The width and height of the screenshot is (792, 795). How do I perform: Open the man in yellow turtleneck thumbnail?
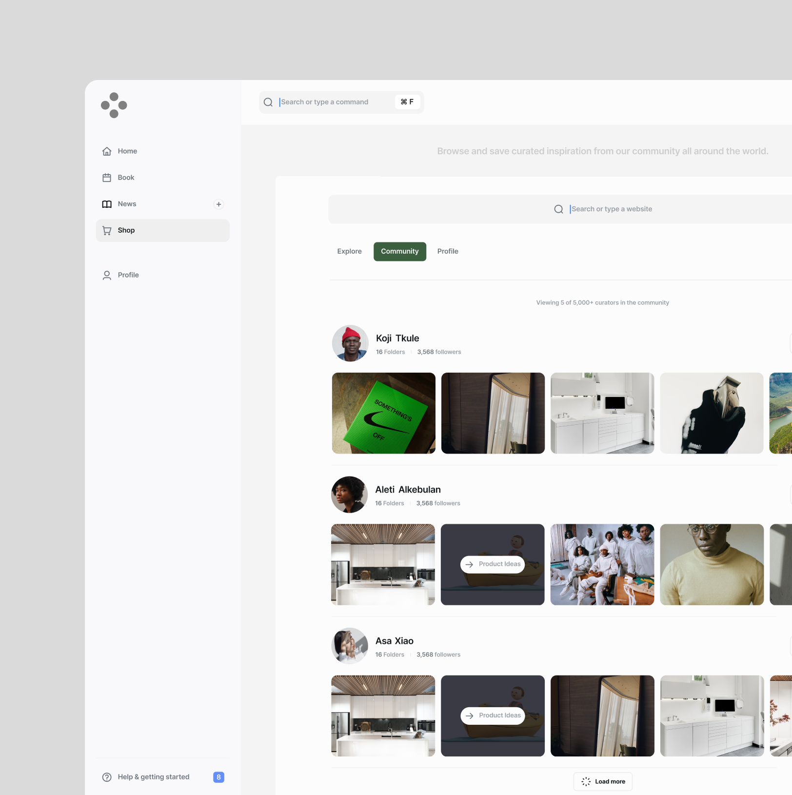(712, 564)
